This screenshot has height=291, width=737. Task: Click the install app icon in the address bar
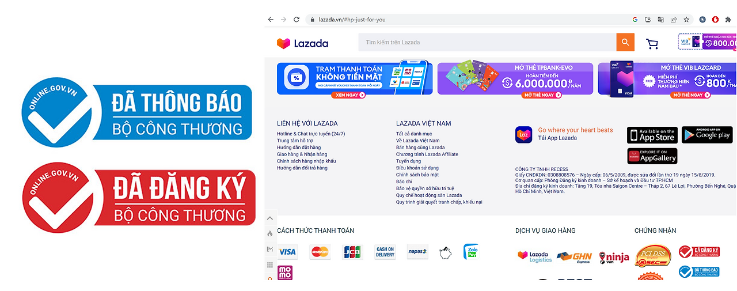(648, 20)
